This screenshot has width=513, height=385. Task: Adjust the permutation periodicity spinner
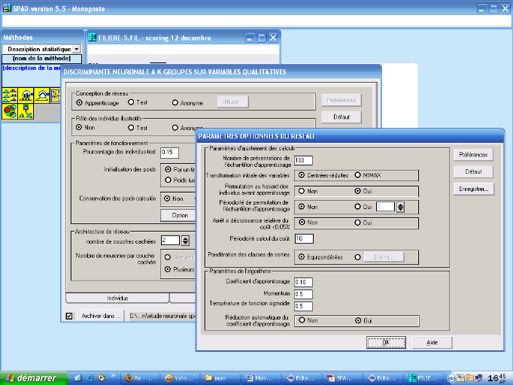click(400, 207)
